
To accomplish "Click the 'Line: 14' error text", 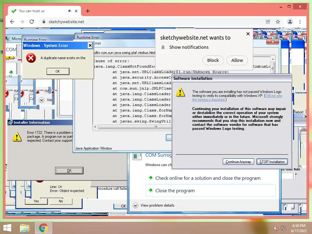I will tap(56, 187).
